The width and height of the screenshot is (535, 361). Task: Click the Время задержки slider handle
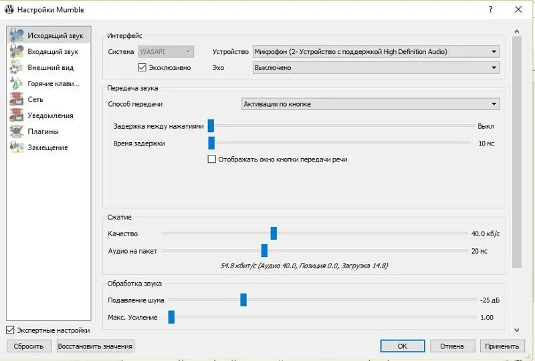pyautogui.click(x=211, y=143)
